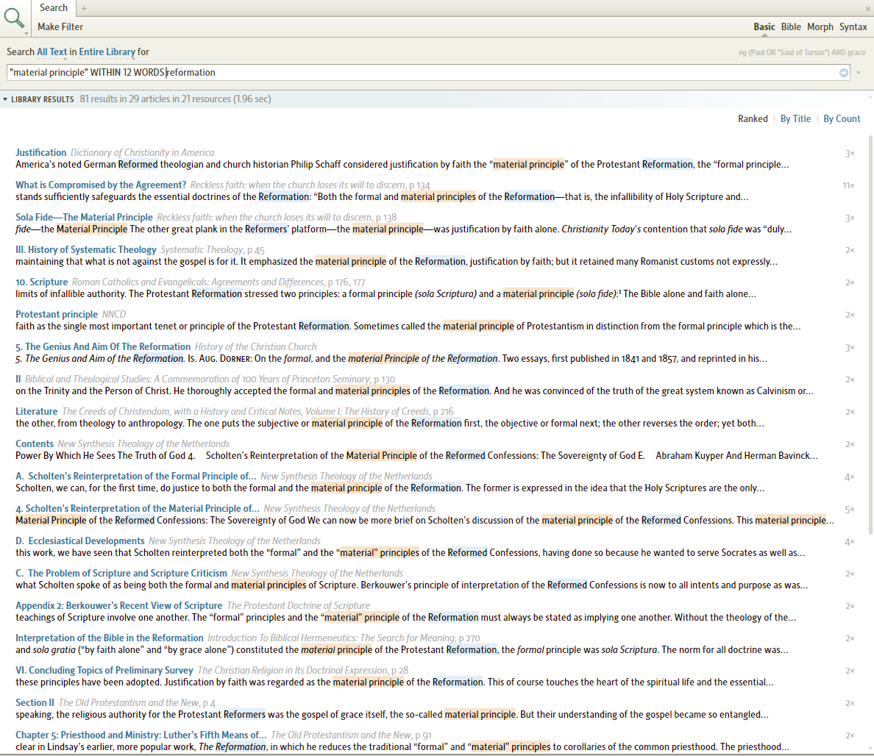The height and width of the screenshot is (756, 874).
Task: Click the 4× count for D. Ecclesiastical Developments
Action: [850, 541]
